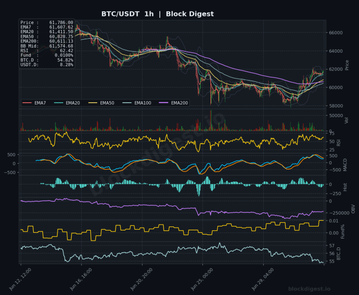
Task: Click the Fund% axis label 0.00
Action: (334, 233)
